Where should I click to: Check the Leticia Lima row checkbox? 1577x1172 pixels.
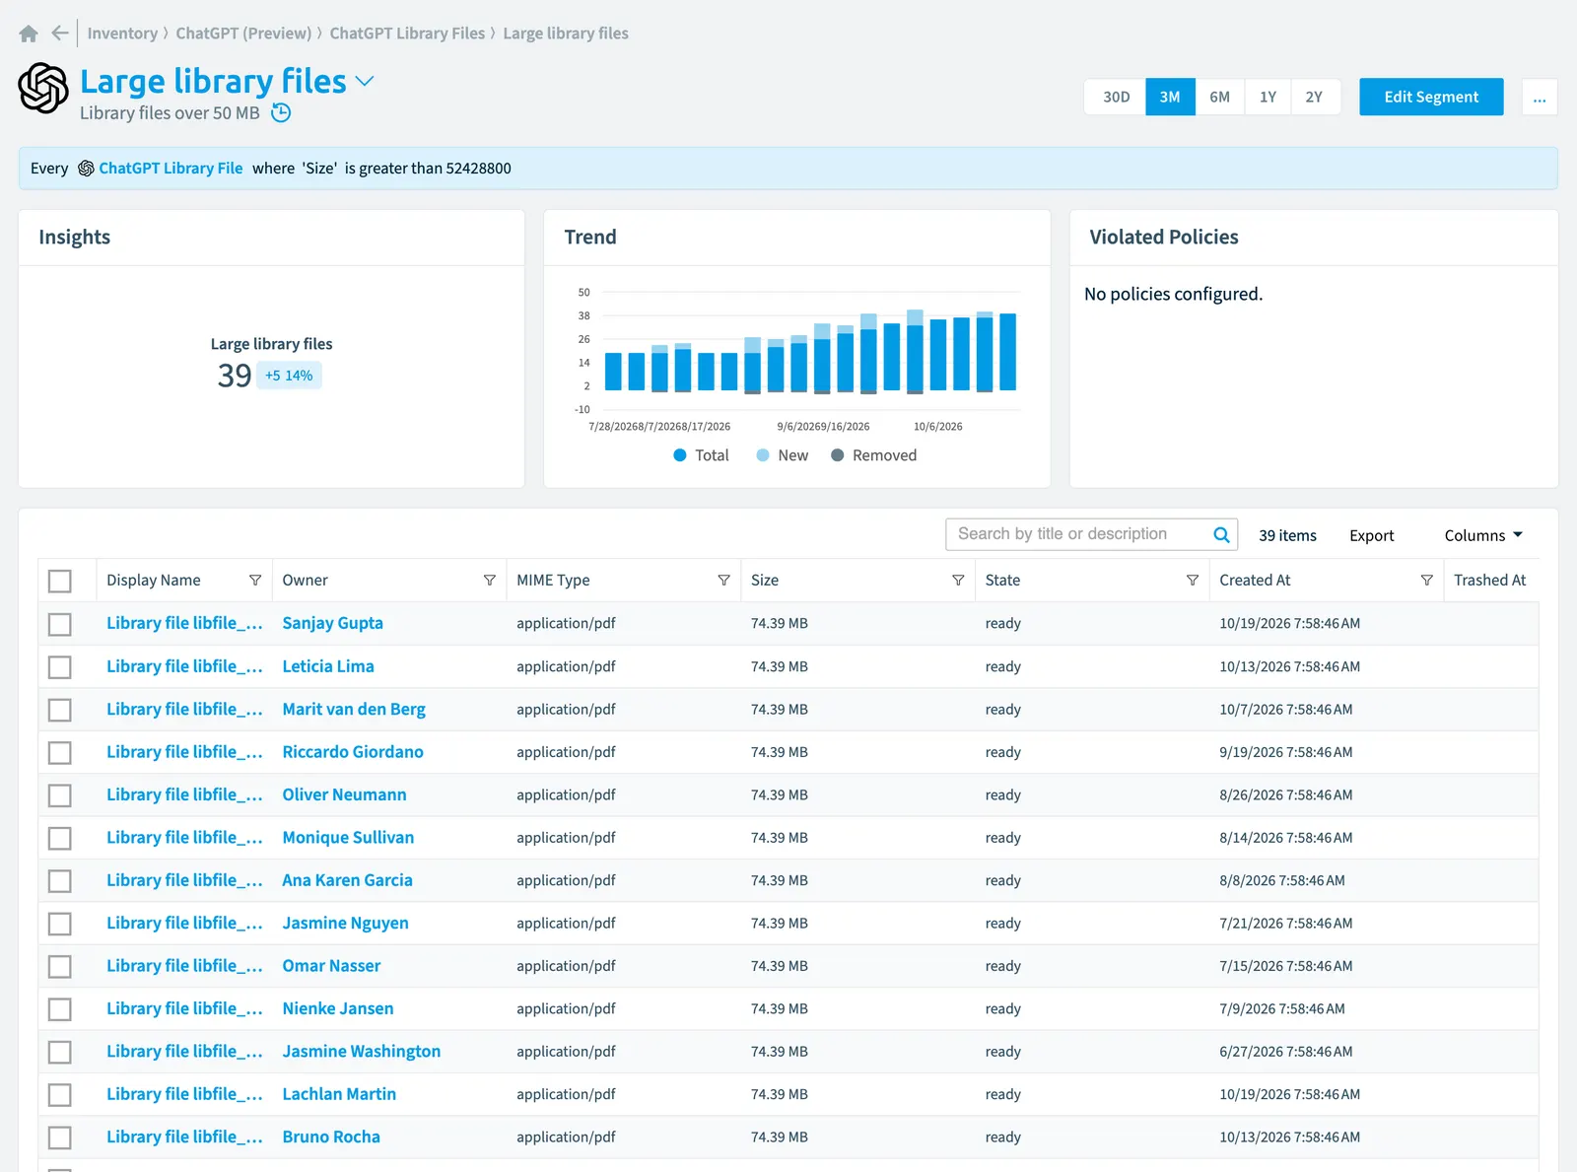(60, 667)
